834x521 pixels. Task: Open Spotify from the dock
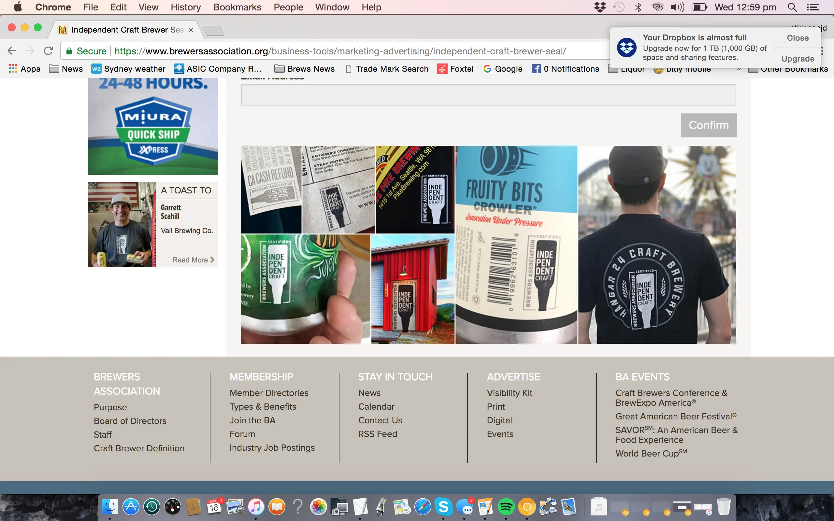pyautogui.click(x=506, y=507)
